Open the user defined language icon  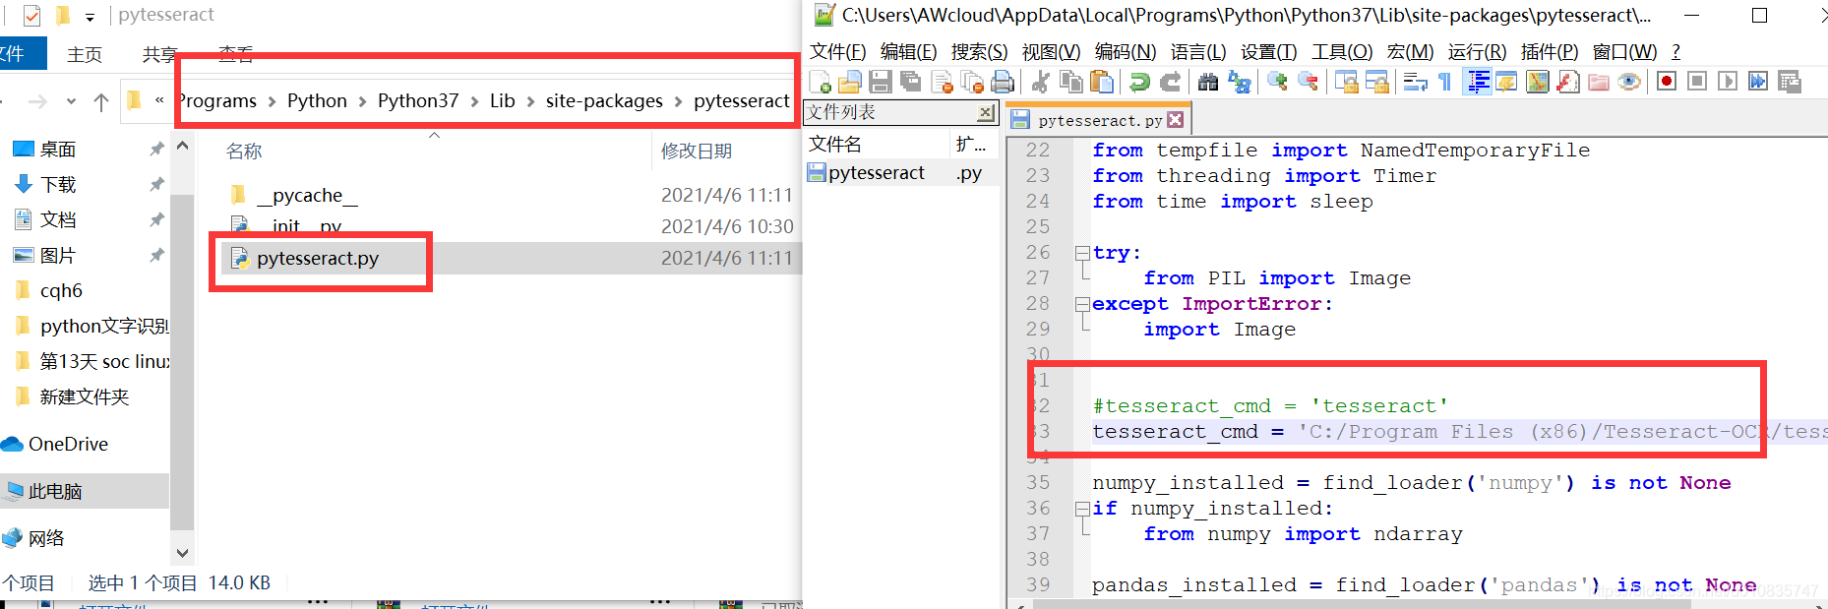(x=1506, y=82)
